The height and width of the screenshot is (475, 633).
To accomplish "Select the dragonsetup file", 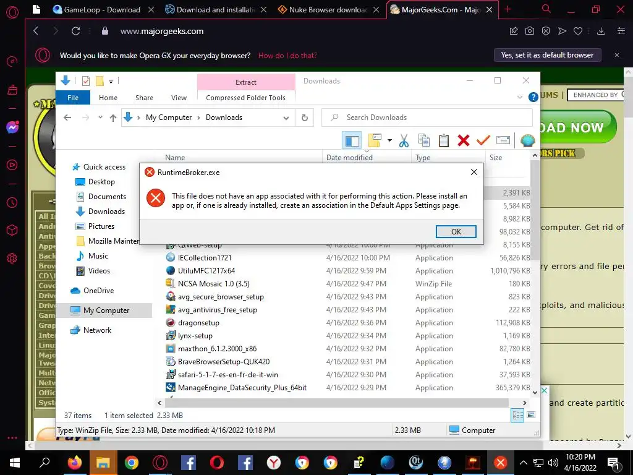I will click(198, 323).
